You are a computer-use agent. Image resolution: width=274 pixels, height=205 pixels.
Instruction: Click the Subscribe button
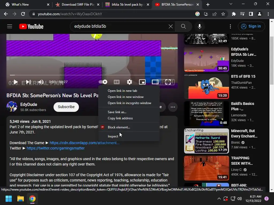pyautogui.click(x=66, y=107)
